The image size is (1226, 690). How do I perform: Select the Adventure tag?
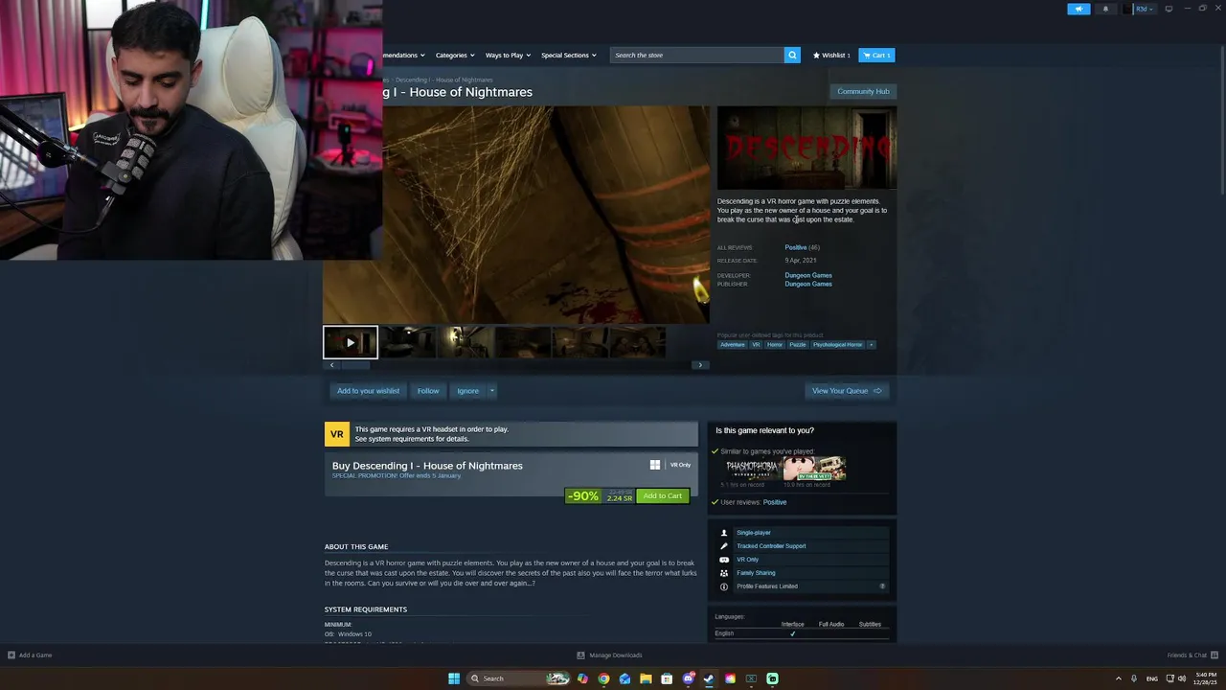coord(733,344)
